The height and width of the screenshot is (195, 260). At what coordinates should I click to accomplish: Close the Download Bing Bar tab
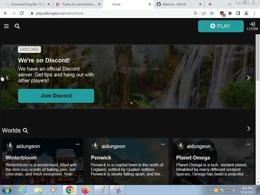(49, 5)
